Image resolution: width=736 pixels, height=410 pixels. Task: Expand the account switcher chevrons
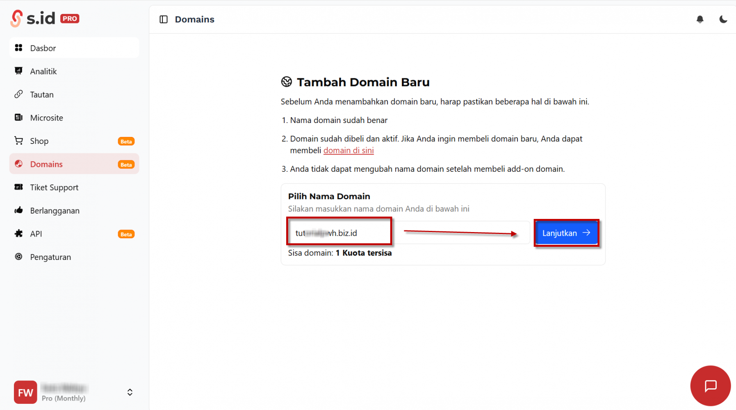pyautogui.click(x=130, y=392)
